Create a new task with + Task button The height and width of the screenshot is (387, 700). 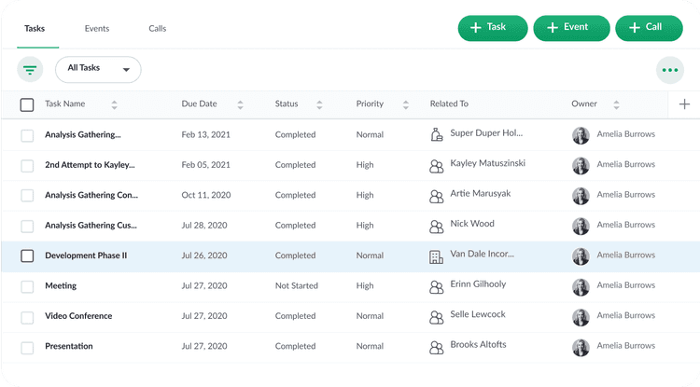click(x=493, y=28)
